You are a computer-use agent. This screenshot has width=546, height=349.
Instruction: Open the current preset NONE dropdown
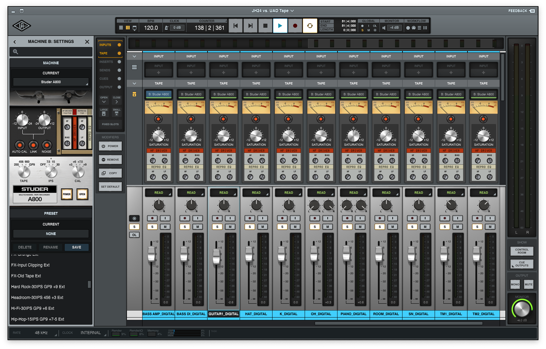coord(51,234)
